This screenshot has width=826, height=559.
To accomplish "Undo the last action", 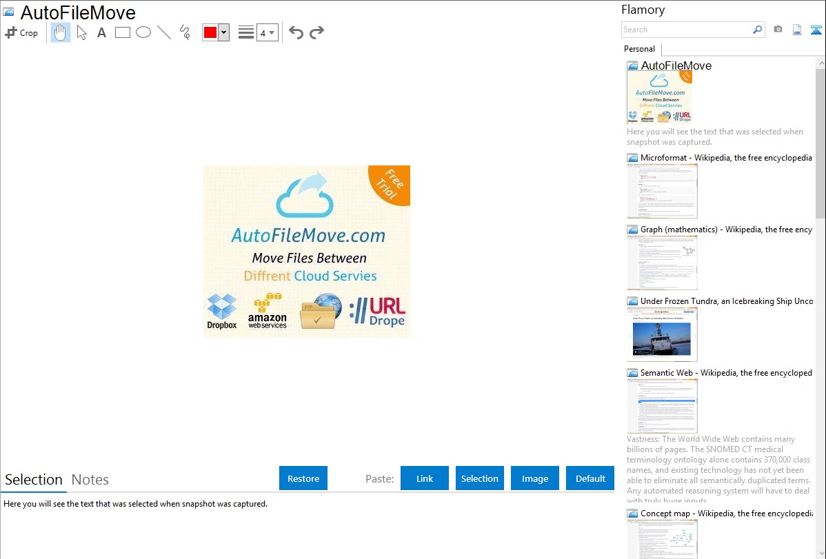I will (296, 32).
